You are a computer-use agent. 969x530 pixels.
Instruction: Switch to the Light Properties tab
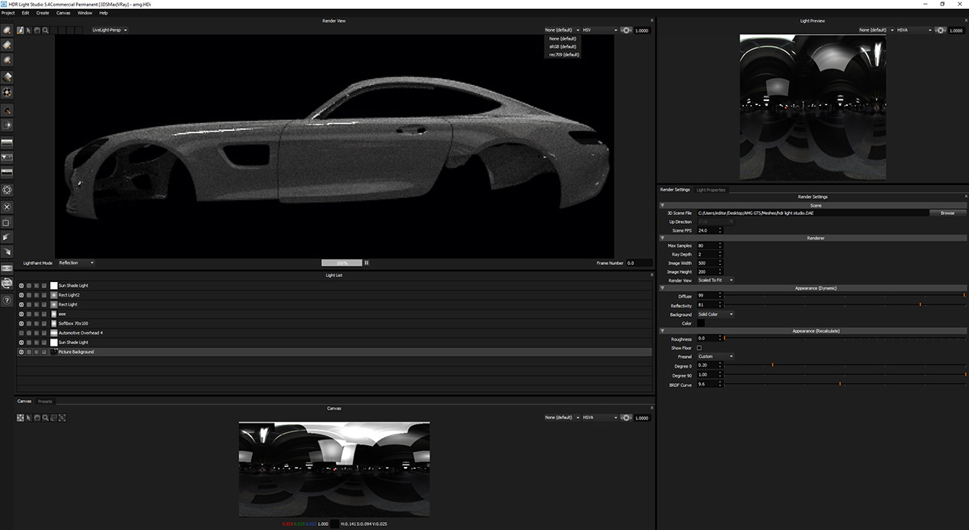click(x=711, y=189)
